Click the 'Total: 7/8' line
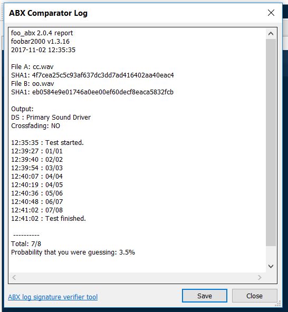 [26, 243]
